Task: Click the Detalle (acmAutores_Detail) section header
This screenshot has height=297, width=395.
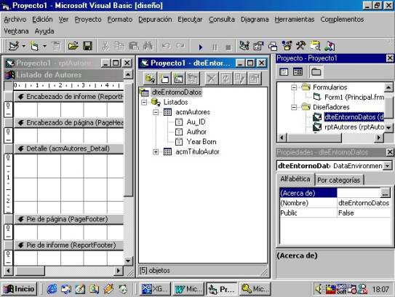Action: (x=69, y=148)
